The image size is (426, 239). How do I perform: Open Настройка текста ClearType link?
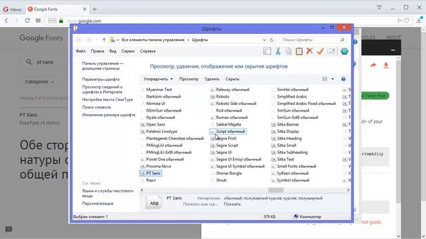[x=108, y=100]
